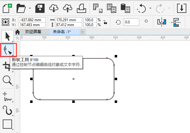Viewport: 190px width, 133px height.
Task: Save the document with floppy icon
Action: [40, 8]
